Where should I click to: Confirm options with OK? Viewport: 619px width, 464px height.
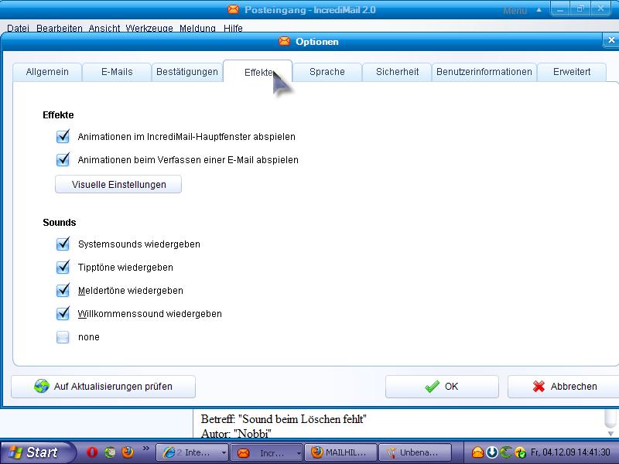pyautogui.click(x=442, y=386)
